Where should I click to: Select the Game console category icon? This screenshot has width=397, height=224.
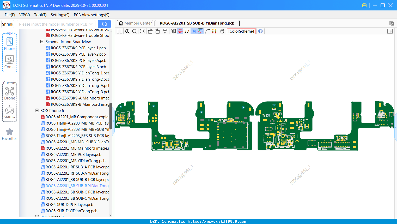[x=10, y=112]
